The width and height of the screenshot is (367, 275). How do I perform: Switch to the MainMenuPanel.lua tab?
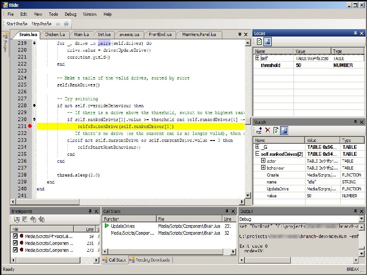[x=199, y=34]
